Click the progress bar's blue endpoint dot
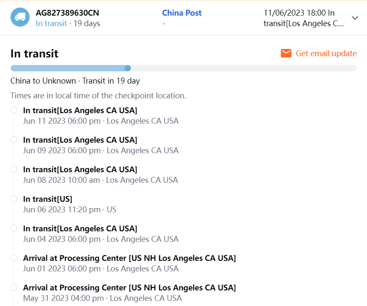Screen dimensions: 367x306 128,68
